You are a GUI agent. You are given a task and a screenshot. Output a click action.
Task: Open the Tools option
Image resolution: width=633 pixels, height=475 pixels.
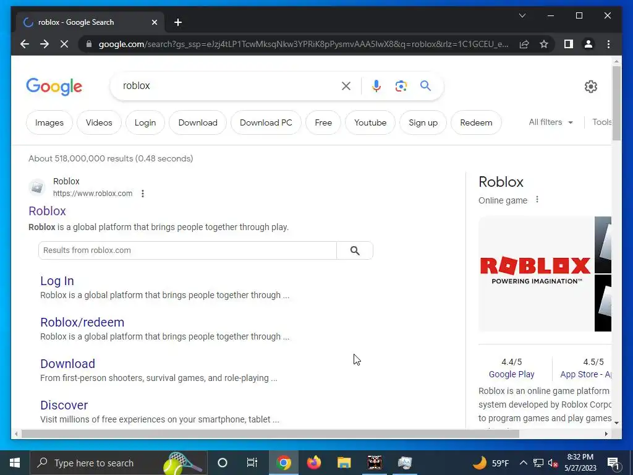pos(601,122)
